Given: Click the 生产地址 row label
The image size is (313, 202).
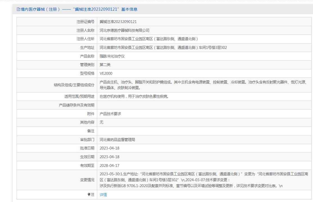Looking at the screenshot, I should pyautogui.click(x=87, y=47).
